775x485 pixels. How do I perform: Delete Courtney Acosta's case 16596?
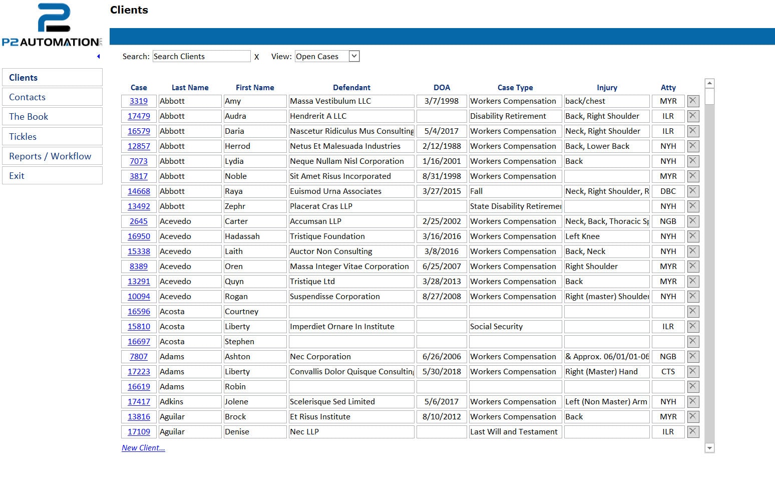point(693,311)
